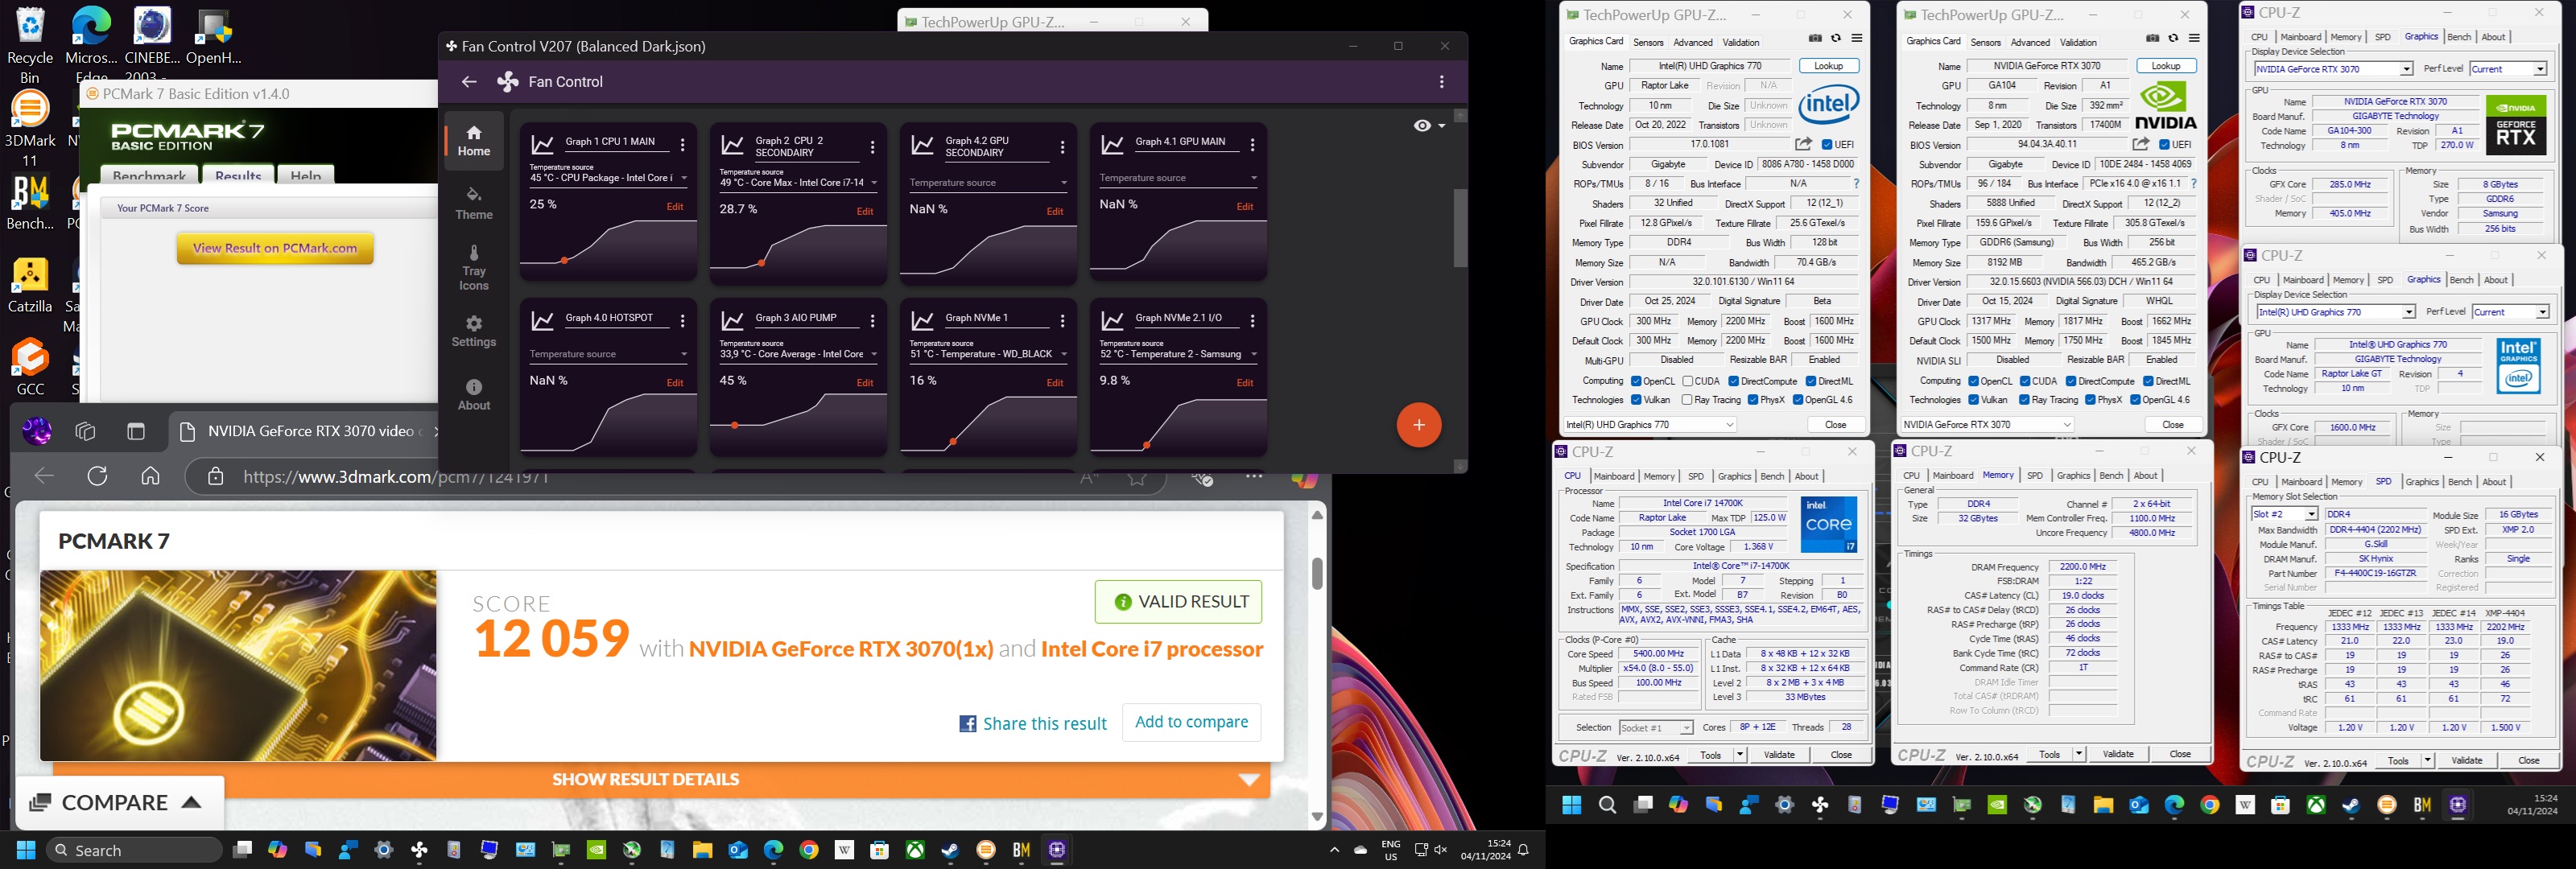Viewport: 2576px width, 869px height.
Task: Toggle CUDA checkbox in Intel UHD GPU-Z window
Action: [x=1688, y=381]
